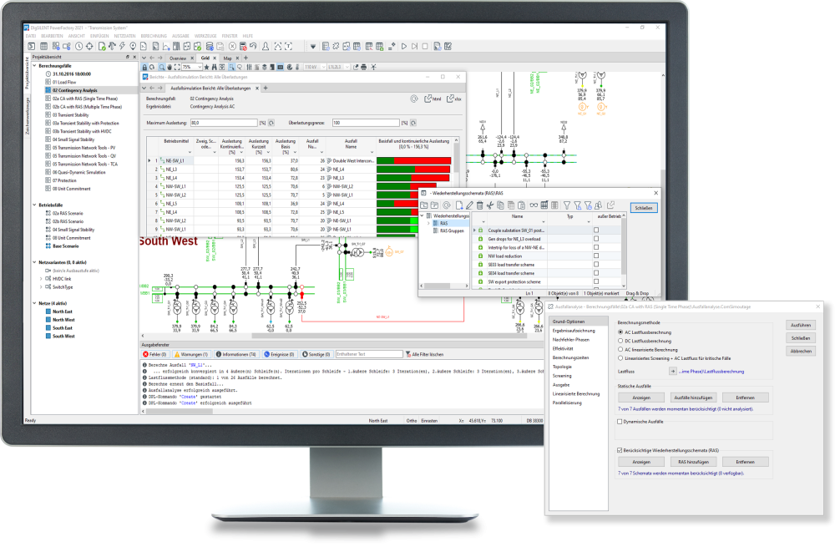Viewport: 835px width, 557px height.
Task: Click the plain funnel filter icon in RAS window
Action: pyautogui.click(x=567, y=205)
